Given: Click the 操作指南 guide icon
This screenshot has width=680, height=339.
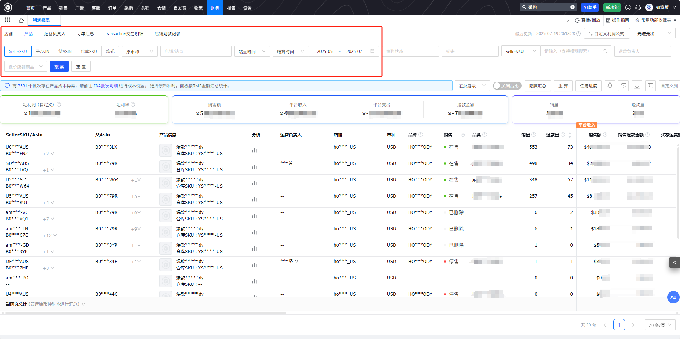Looking at the screenshot, I should point(618,20).
